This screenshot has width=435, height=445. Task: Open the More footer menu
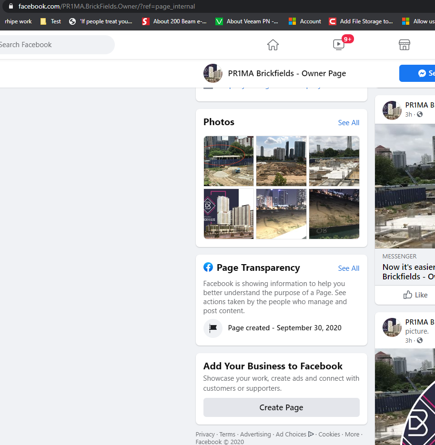coord(352,434)
